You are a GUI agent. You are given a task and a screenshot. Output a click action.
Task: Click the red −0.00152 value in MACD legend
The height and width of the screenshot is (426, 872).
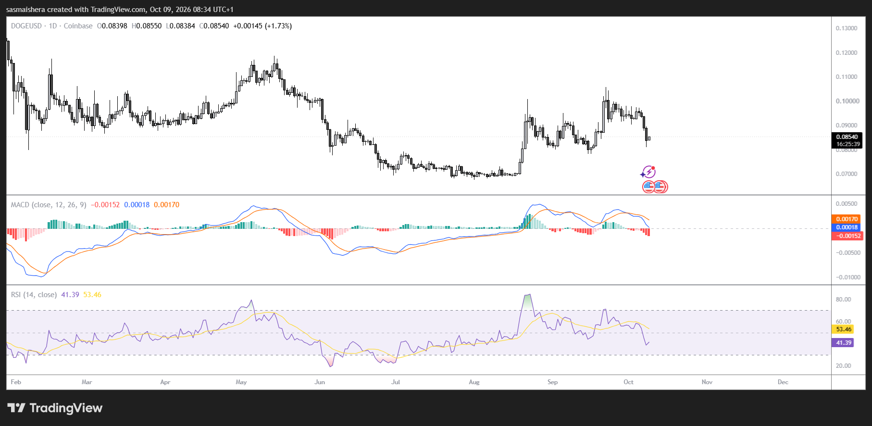[105, 205]
